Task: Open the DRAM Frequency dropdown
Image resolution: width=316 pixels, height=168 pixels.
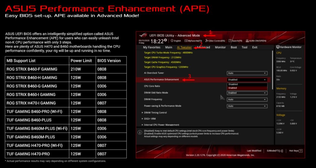Action: (247, 100)
